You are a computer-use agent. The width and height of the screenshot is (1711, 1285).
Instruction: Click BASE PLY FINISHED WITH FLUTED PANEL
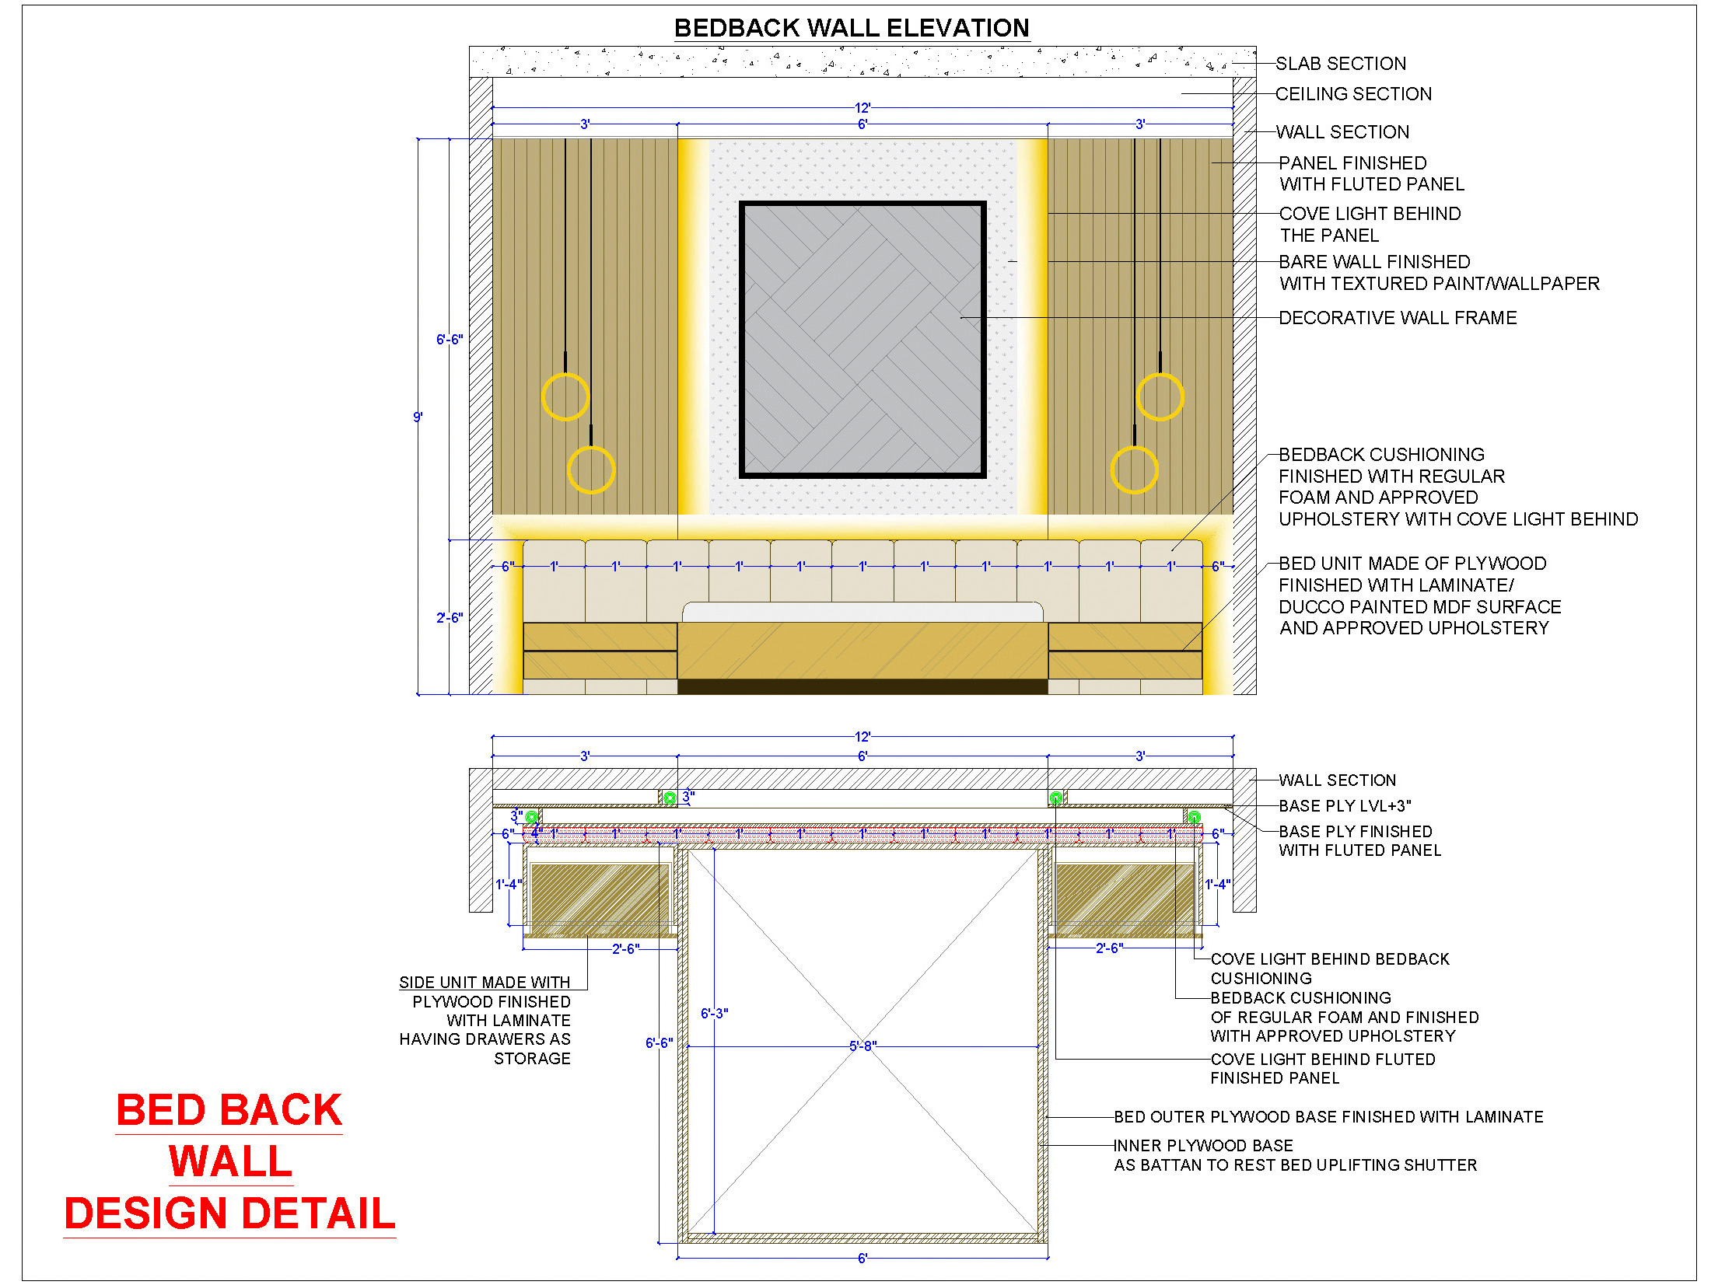[1359, 841]
